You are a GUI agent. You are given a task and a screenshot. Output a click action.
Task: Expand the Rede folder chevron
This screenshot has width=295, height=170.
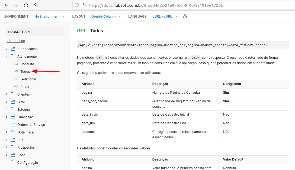(7, 155)
